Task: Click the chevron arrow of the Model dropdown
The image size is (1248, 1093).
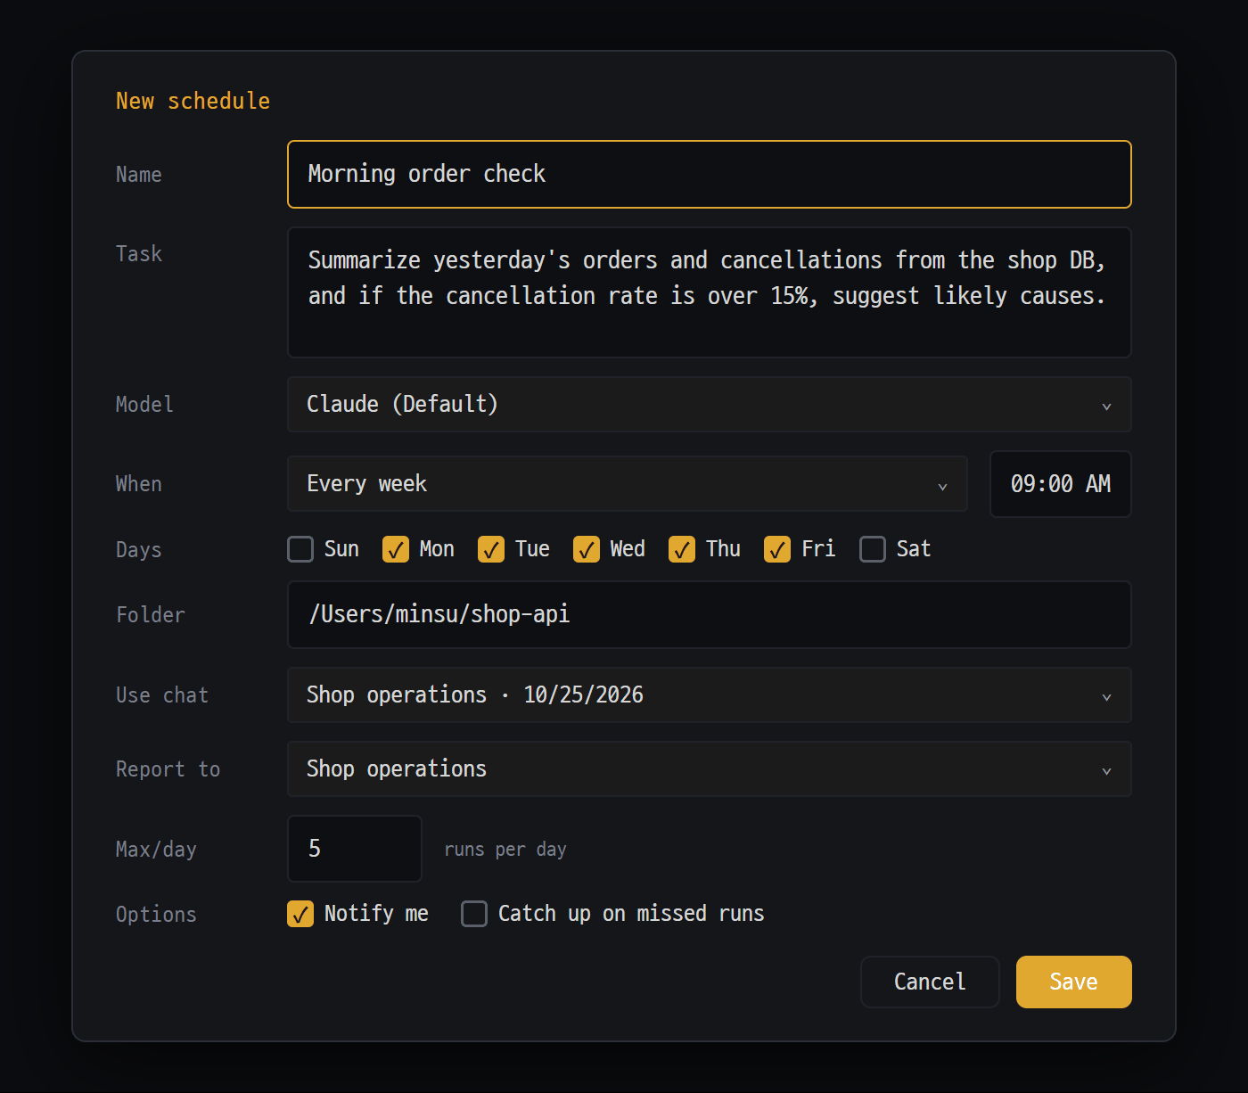Action: [x=1106, y=407]
